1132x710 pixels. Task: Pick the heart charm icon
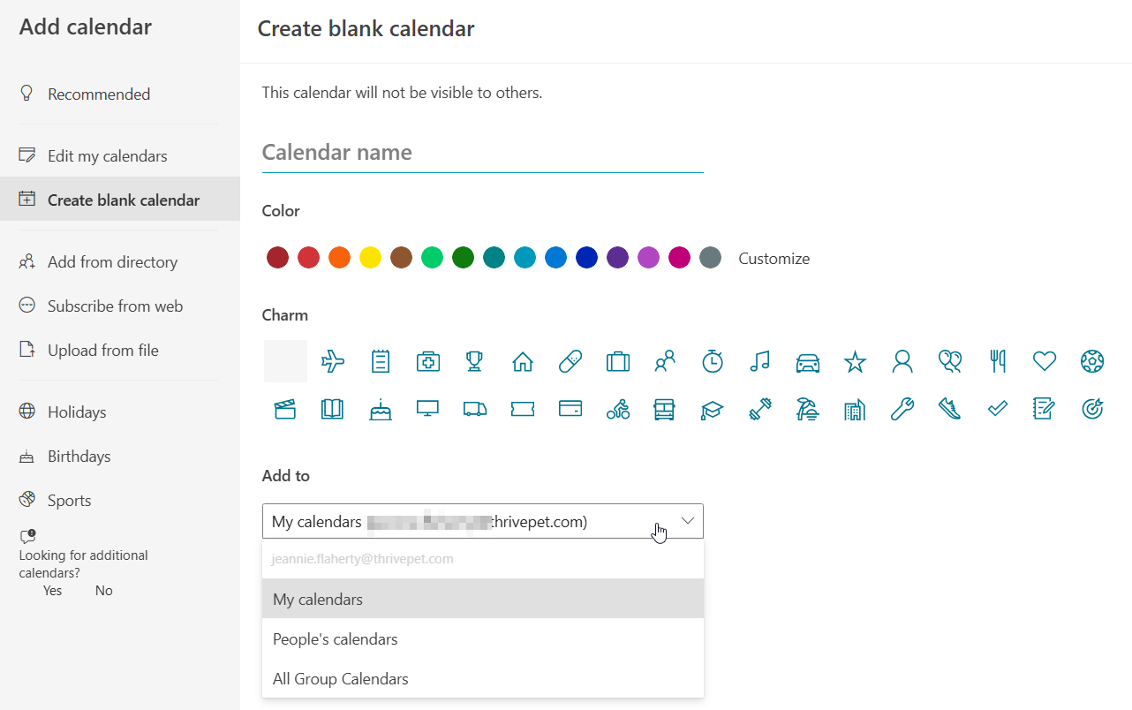pyautogui.click(x=1045, y=361)
